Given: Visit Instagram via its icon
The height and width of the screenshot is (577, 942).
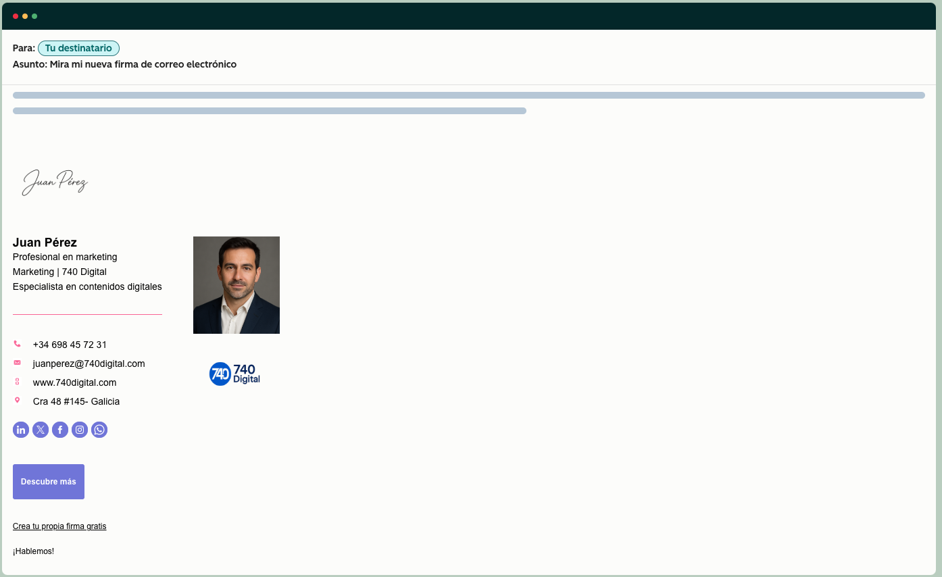Looking at the screenshot, I should pyautogui.click(x=79, y=429).
